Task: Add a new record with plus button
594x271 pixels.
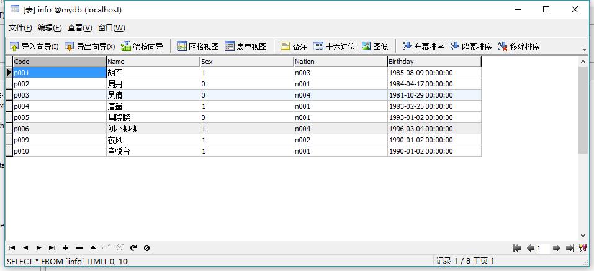Action: pyautogui.click(x=66, y=248)
